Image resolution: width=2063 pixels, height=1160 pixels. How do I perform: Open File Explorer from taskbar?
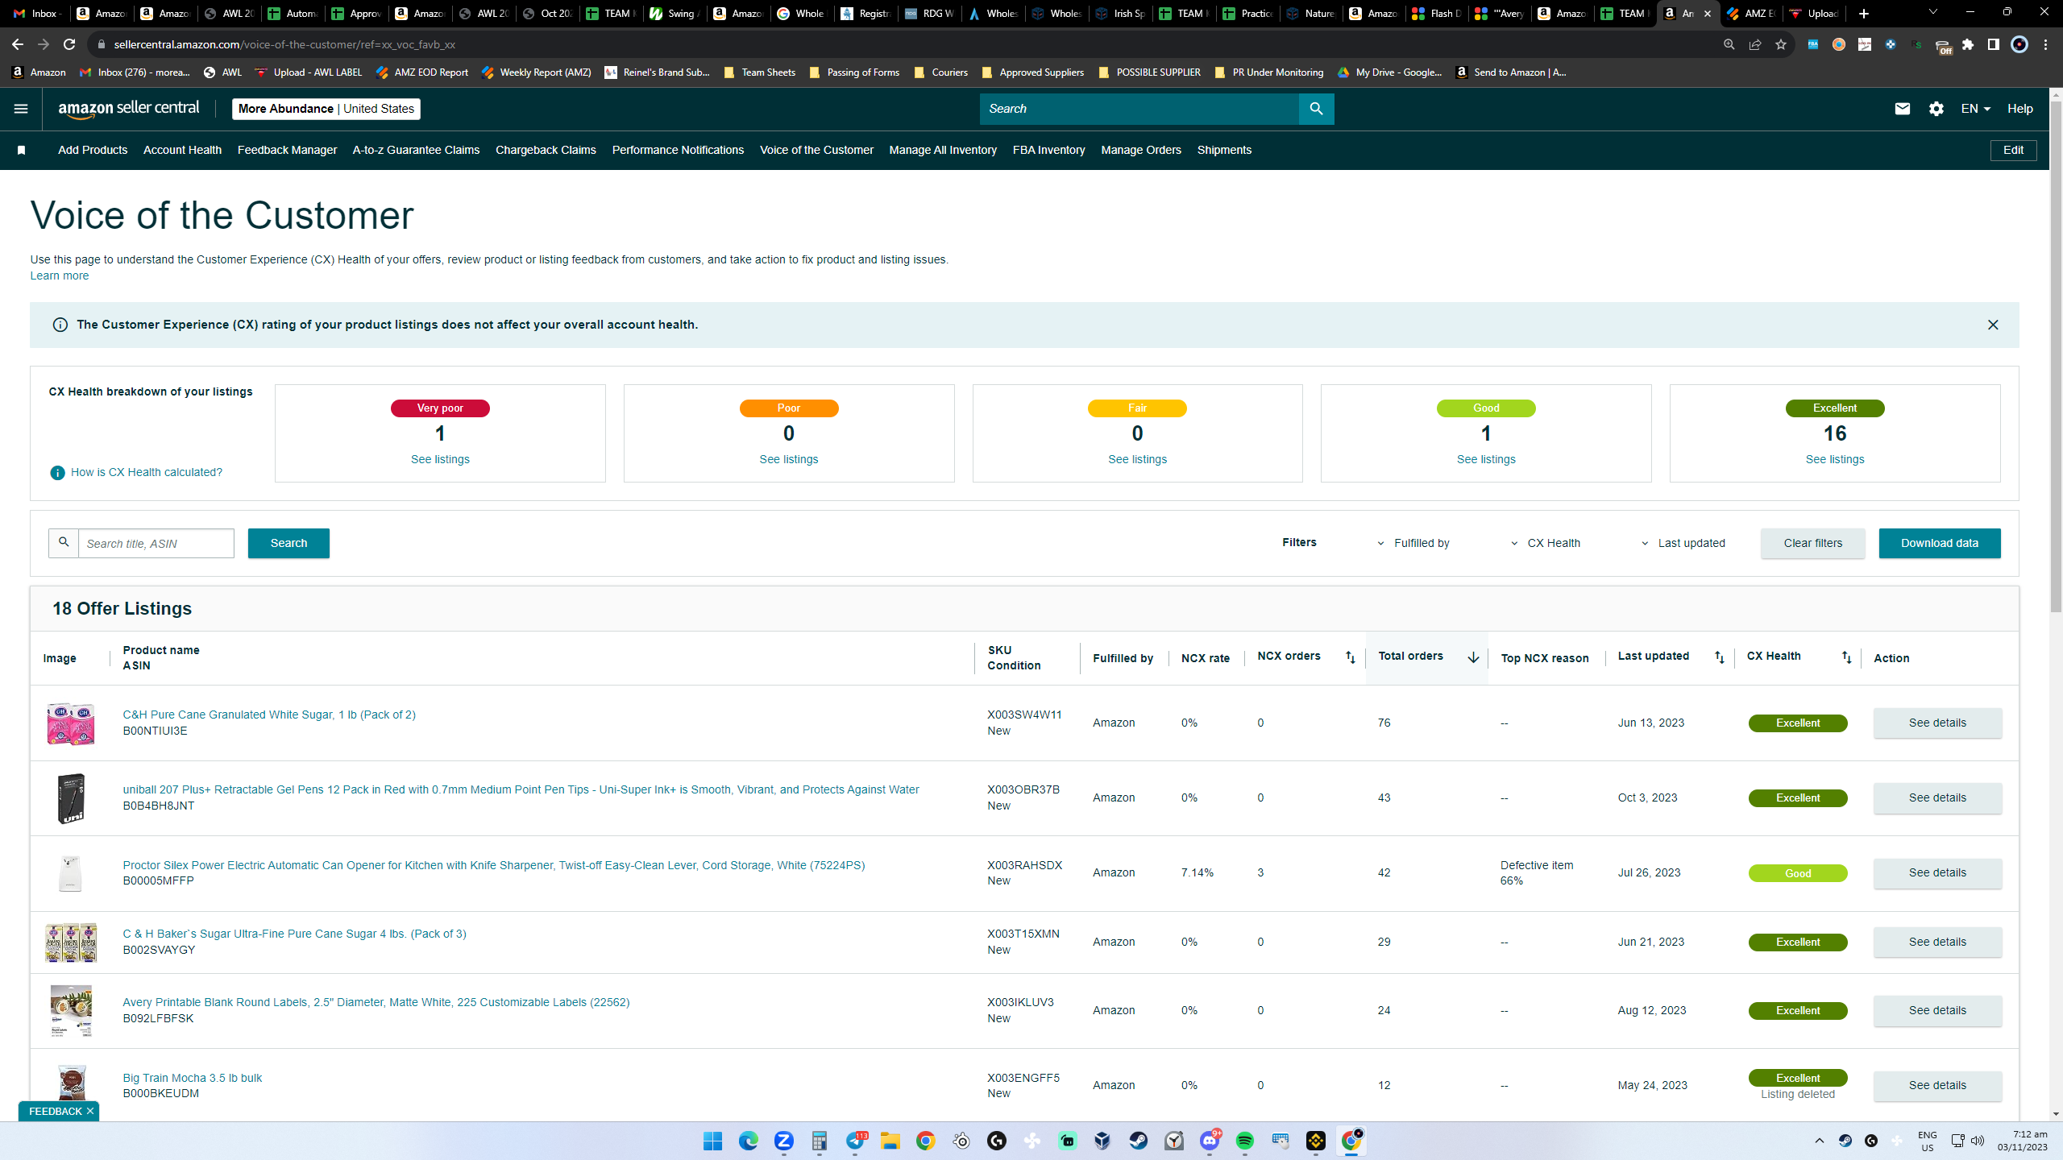tap(890, 1141)
